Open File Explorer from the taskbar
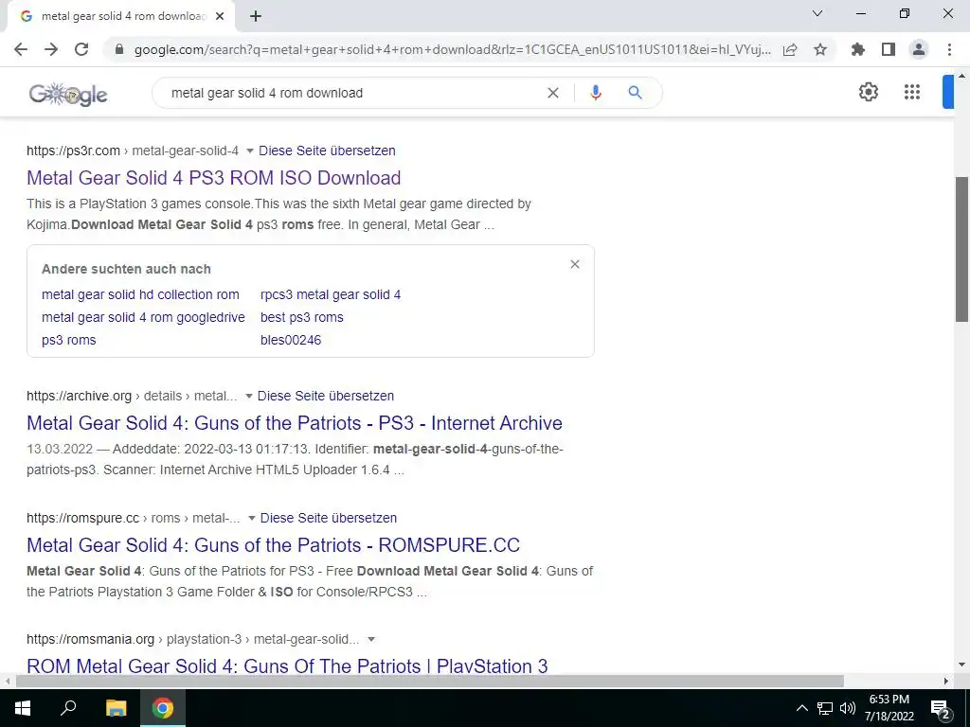The height and width of the screenshot is (727, 970). (x=116, y=708)
